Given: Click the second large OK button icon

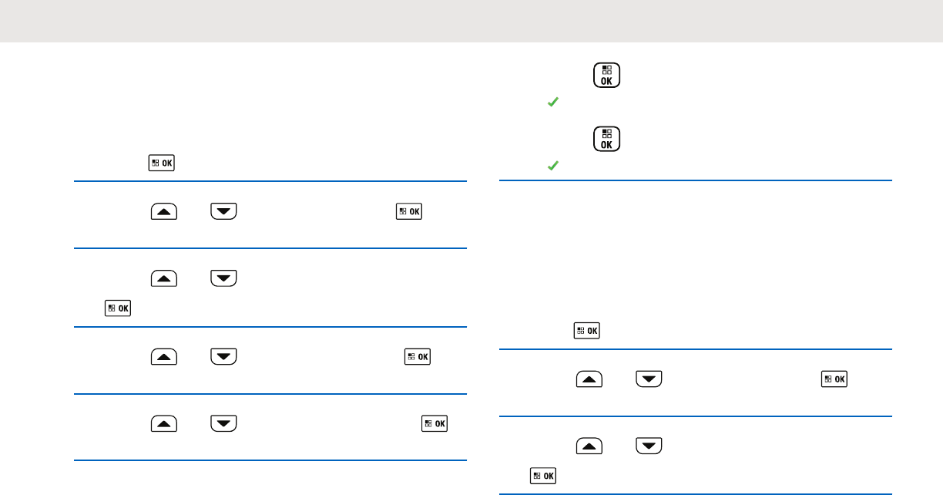Looking at the screenshot, I should coord(607,139).
